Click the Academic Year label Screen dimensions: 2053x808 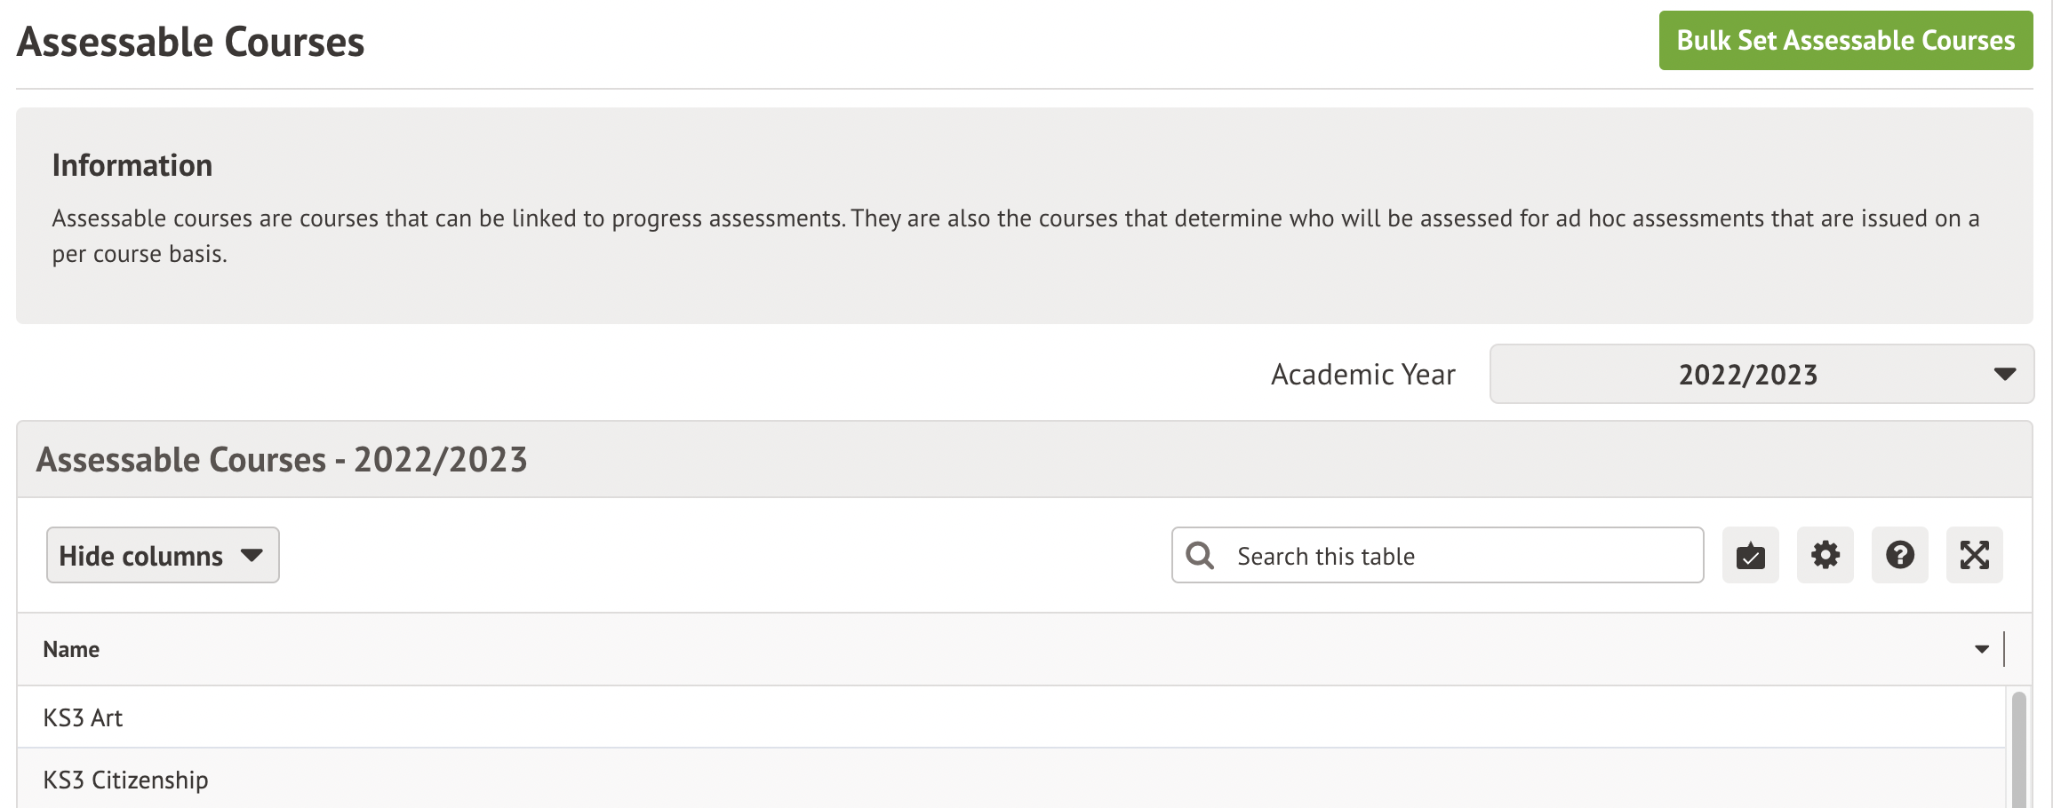pos(1362,375)
